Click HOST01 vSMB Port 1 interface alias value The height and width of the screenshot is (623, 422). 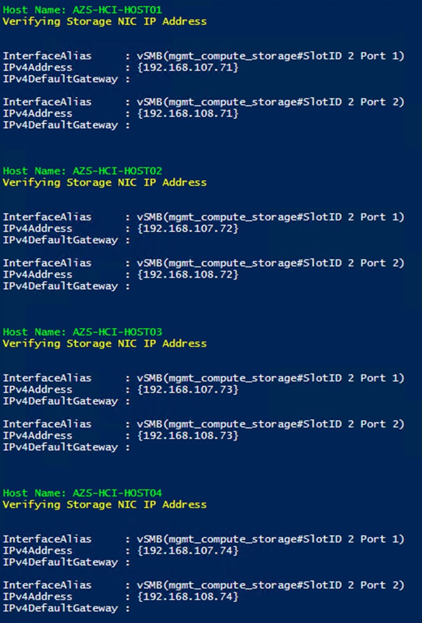271,56
